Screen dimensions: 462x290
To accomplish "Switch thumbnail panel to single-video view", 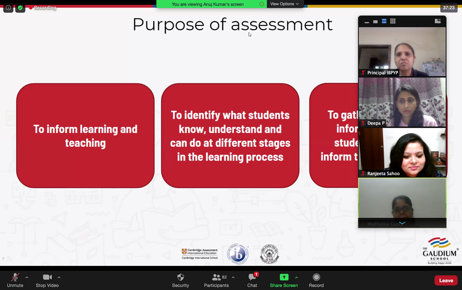I will (x=375, y=22).
